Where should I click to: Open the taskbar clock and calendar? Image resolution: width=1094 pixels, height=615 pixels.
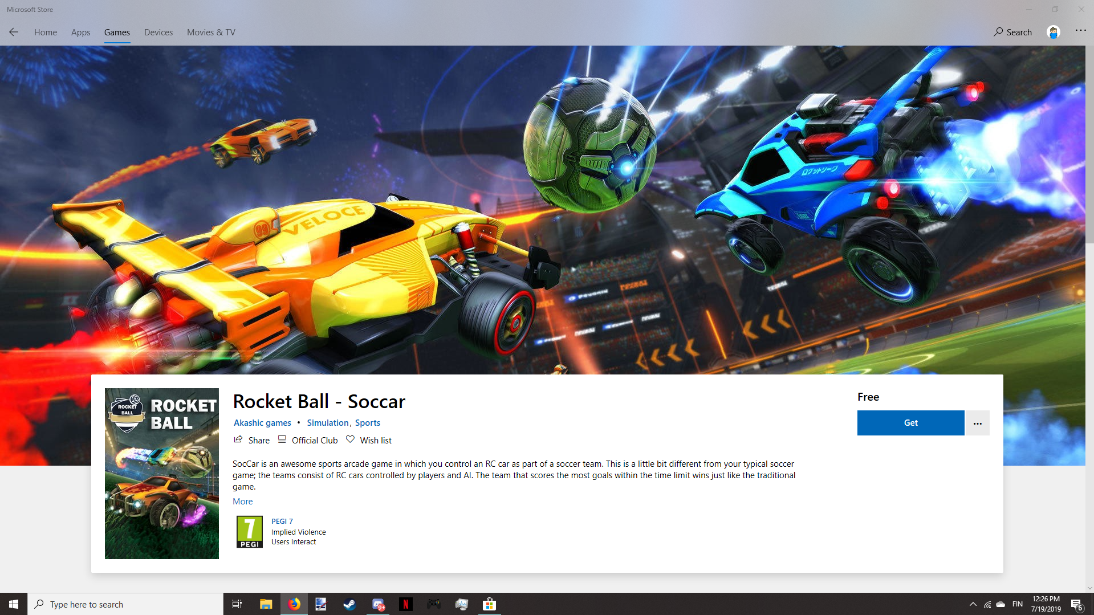coord(1046,604)
